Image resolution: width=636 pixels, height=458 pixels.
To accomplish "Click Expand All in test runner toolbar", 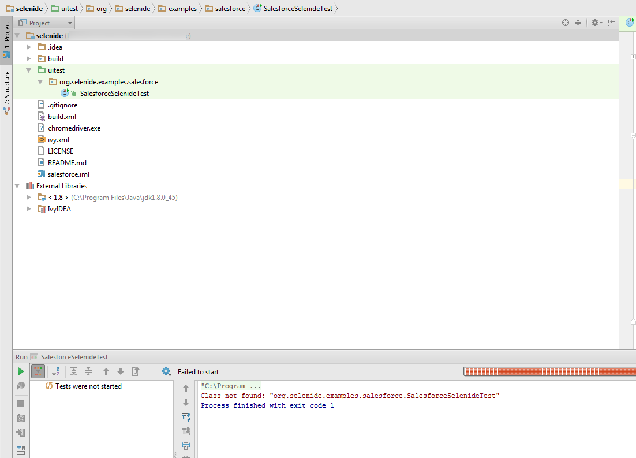I will click(x=74, y=371).
